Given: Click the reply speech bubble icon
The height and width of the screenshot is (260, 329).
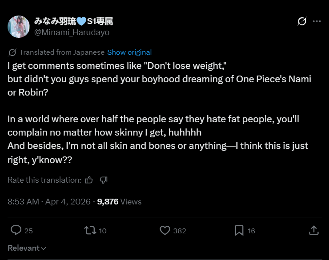Looking at the screenshot, I should tap(16, 230).
